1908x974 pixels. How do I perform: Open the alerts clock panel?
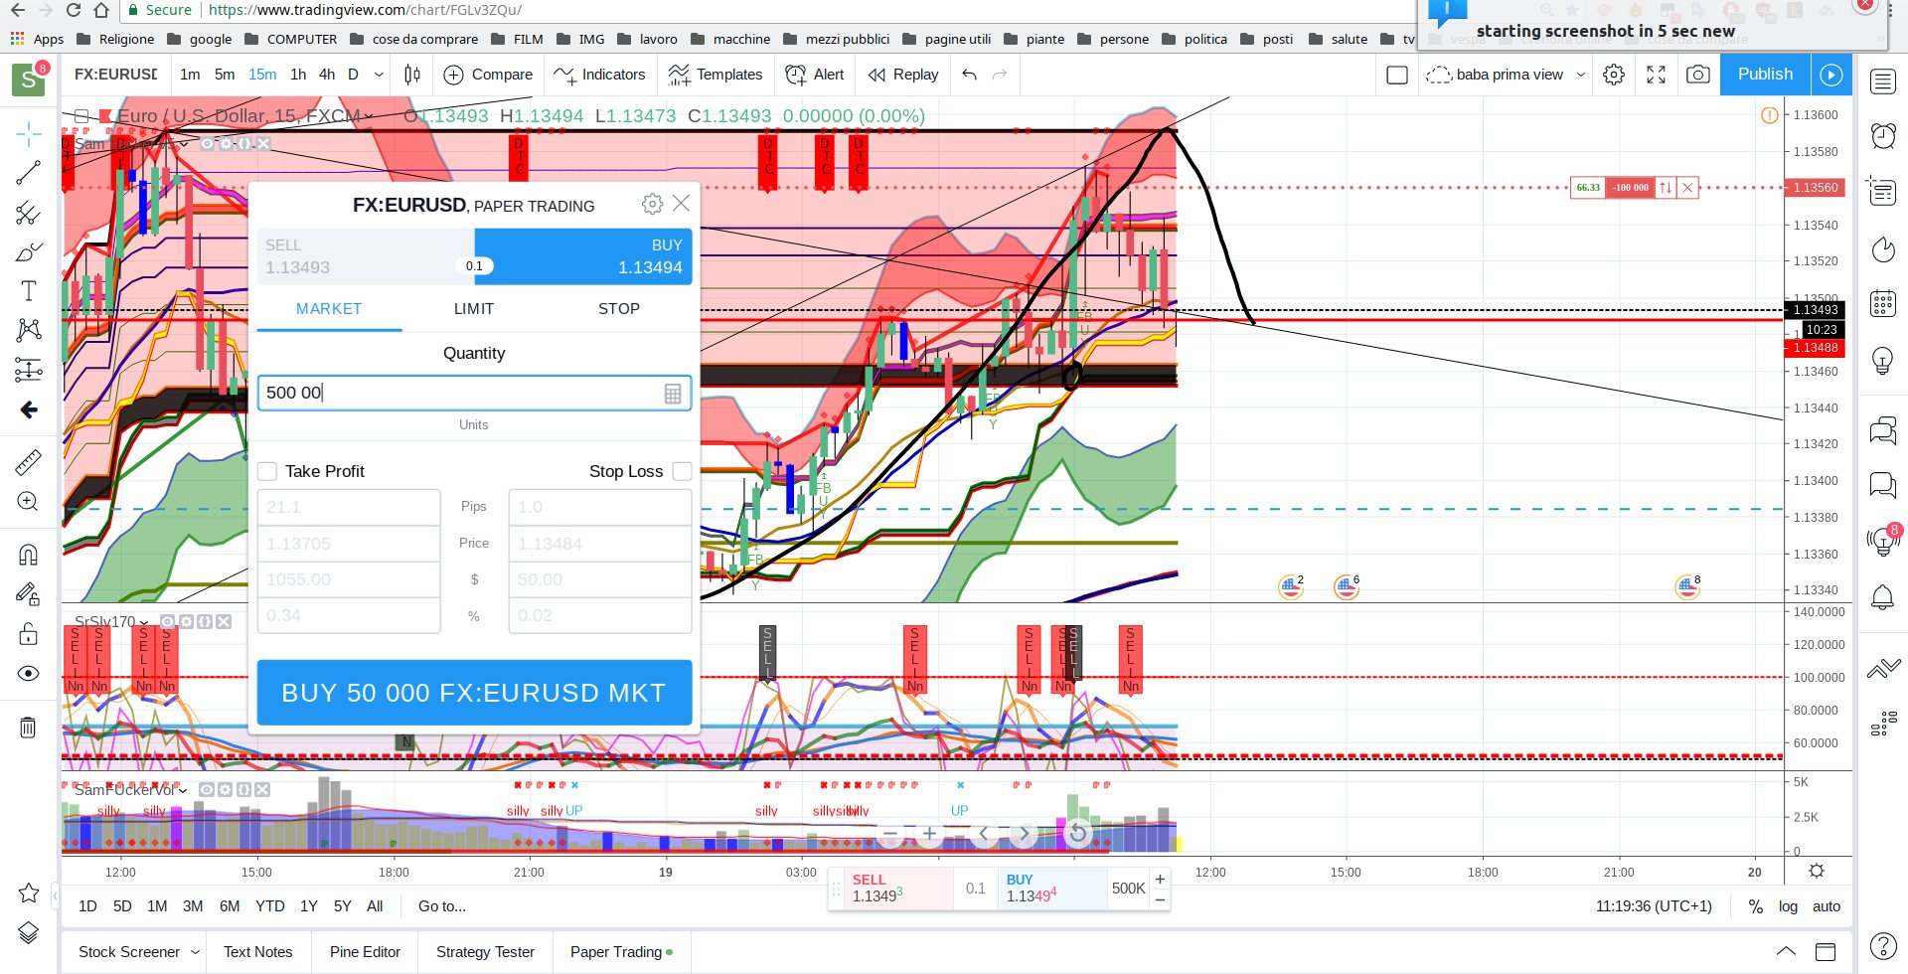[1883, 135]
